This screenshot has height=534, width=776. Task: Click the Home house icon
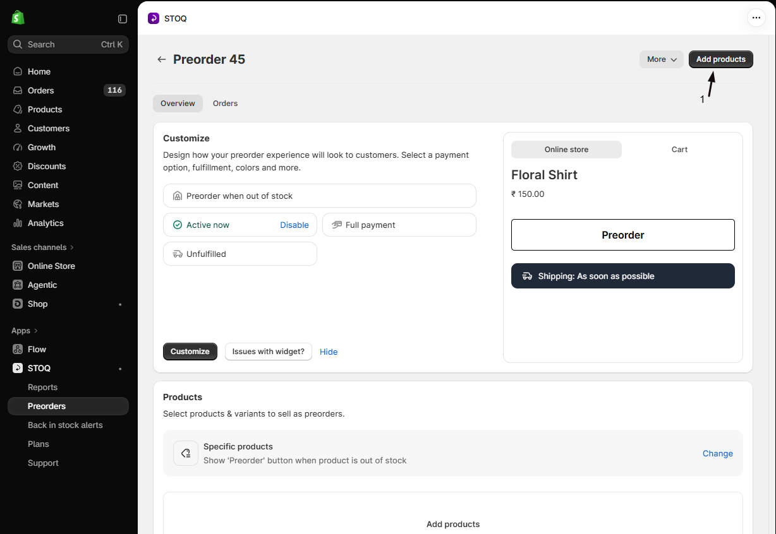(x=18, y=71)
